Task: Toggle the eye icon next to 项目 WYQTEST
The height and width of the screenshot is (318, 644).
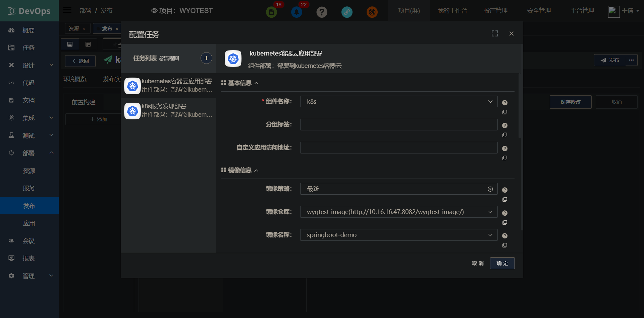Action: pos(154,10)
